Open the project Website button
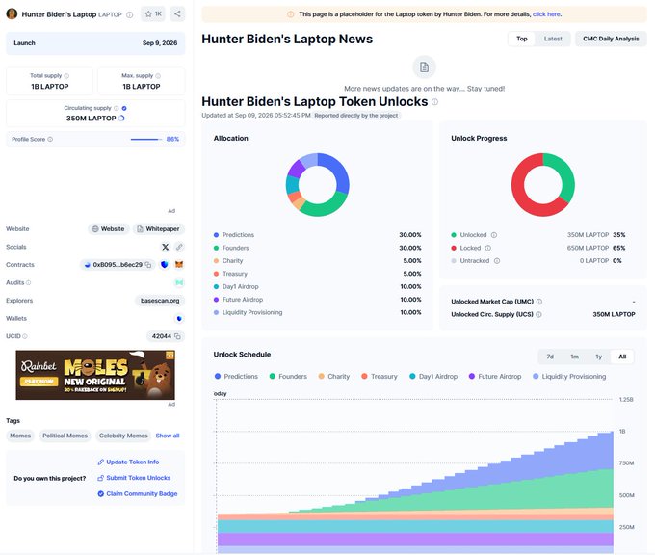The image size is (655, 555). pyautogui.click(x=109, y=229)
